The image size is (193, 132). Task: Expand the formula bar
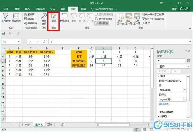pos(190,42)
